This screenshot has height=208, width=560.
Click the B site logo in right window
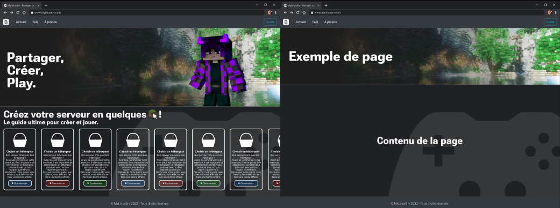[x=286, y=22]
